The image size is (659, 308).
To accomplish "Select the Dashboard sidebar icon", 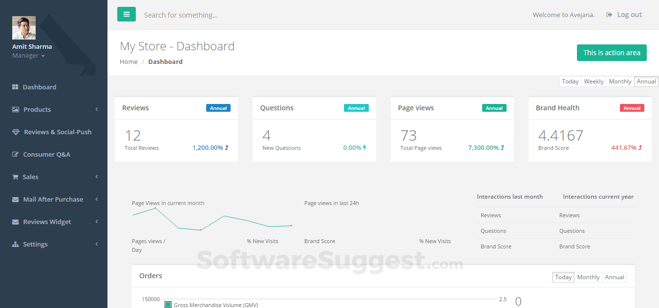I will coord(14,87).
